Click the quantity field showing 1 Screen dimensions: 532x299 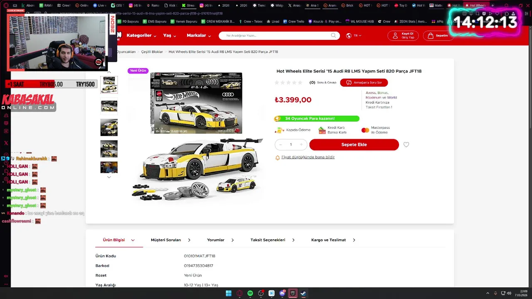coord(291,145)
